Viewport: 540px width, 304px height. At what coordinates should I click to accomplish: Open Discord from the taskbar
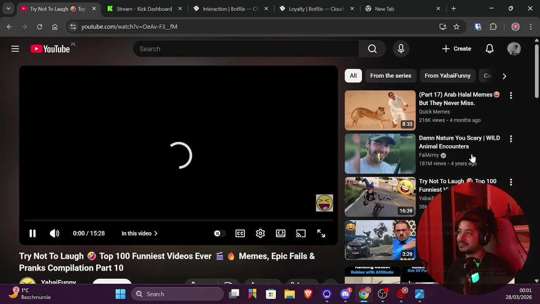(x=346, y=294)
